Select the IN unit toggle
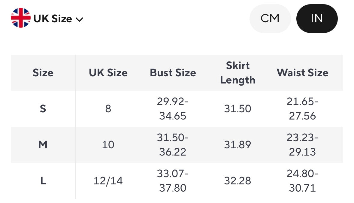 click(317, 19)
